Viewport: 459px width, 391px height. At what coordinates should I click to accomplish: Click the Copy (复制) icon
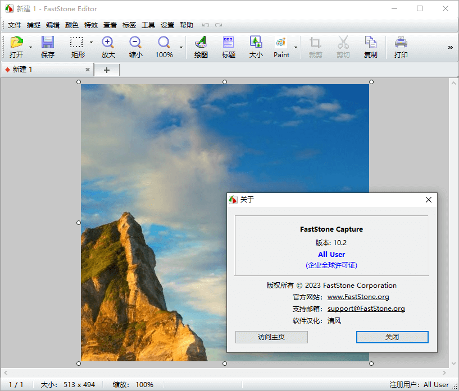370,43
